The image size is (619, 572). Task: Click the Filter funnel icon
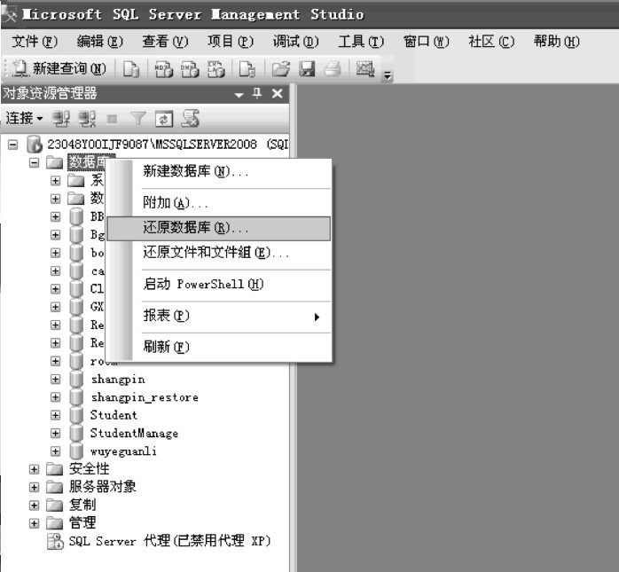[138, 119]
